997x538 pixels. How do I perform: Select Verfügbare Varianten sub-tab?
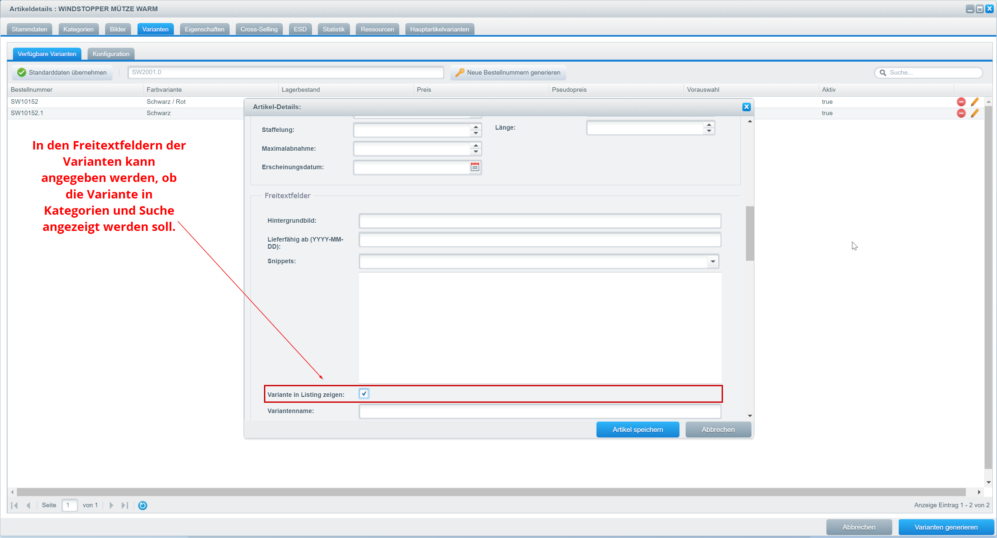tap(47, 54)
